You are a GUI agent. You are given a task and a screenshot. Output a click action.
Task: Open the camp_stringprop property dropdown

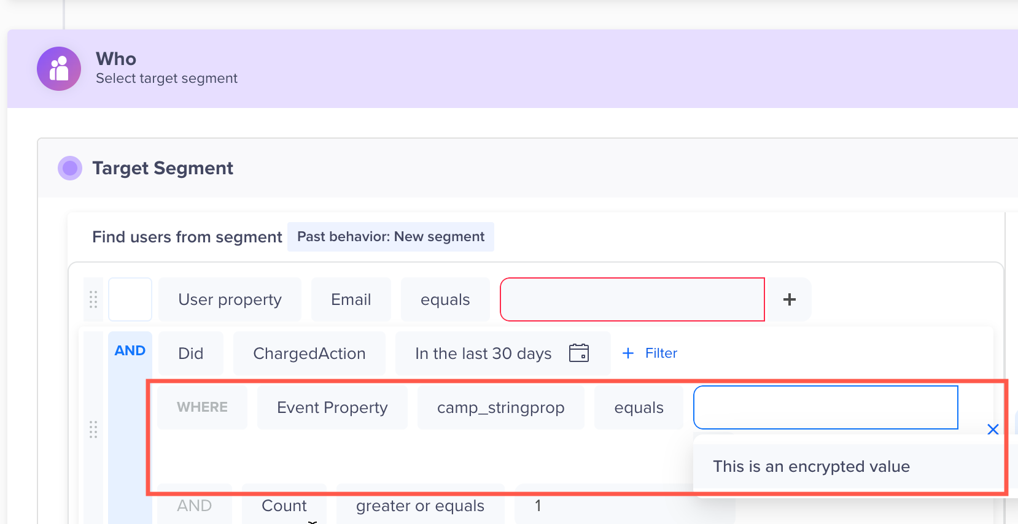click(x=500, y=407)
